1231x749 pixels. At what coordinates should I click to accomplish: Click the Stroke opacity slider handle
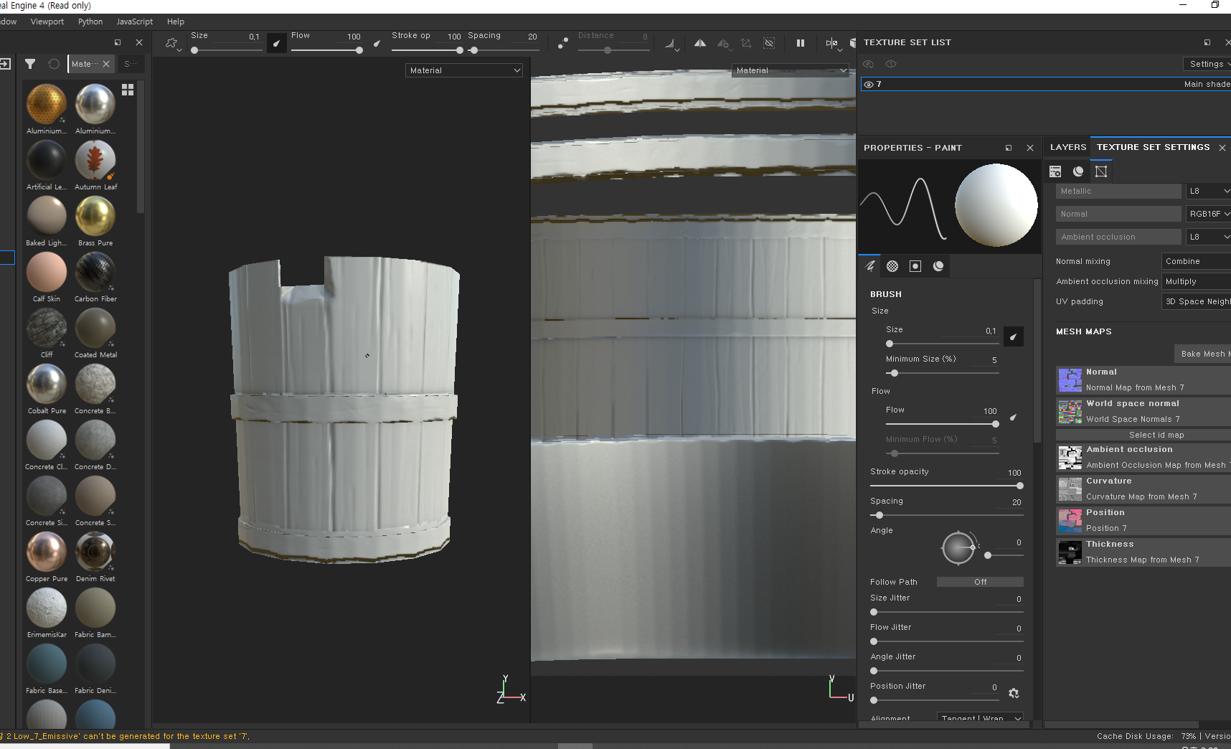(x=1019, y=486)
